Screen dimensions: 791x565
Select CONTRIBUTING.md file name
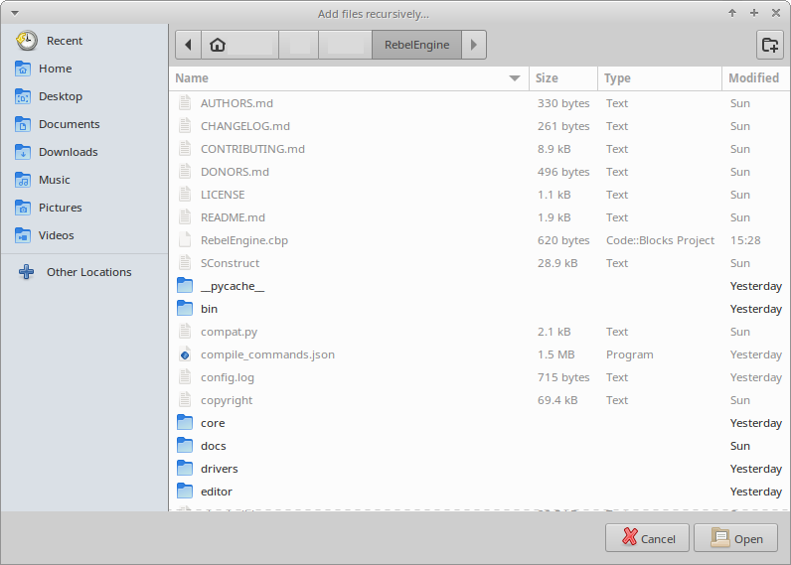[x=252, y=149]
